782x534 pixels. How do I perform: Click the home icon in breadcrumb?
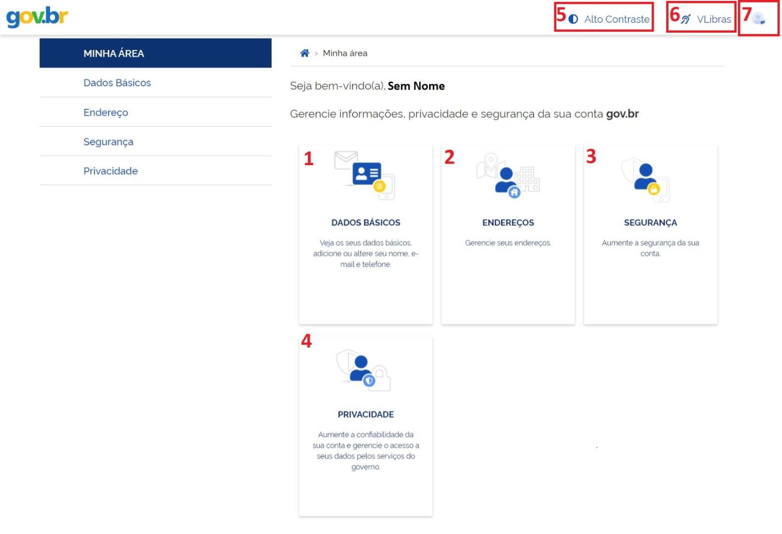tap(304, 53)
